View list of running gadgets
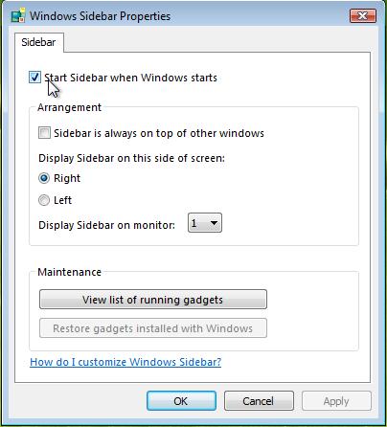The height and width of the screenshot is (427, 387). 153,300
